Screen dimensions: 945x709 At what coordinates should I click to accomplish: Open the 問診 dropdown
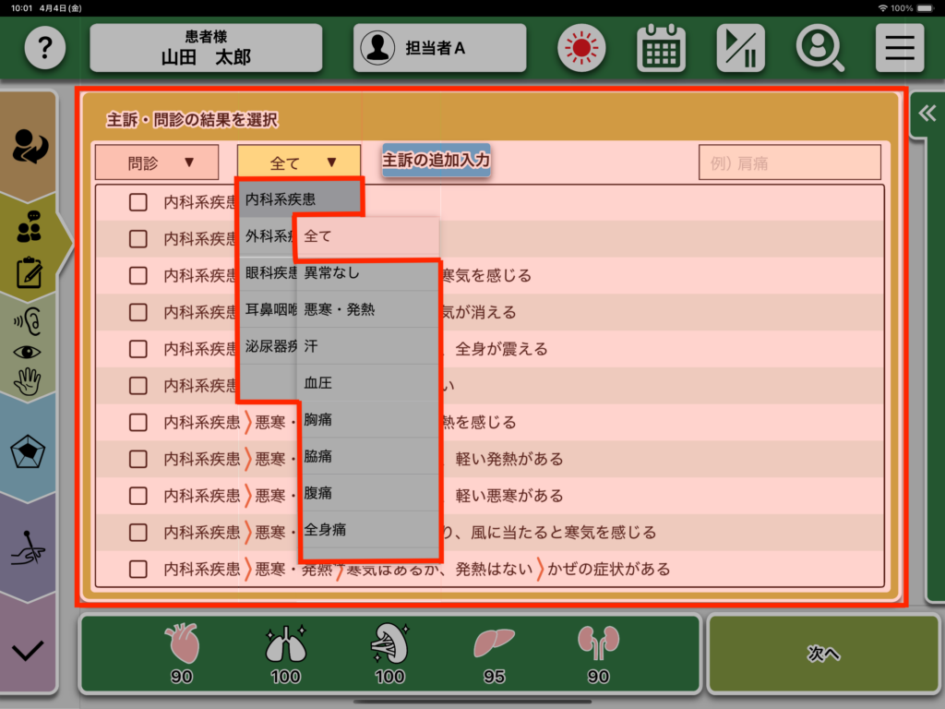click(157, 162)
